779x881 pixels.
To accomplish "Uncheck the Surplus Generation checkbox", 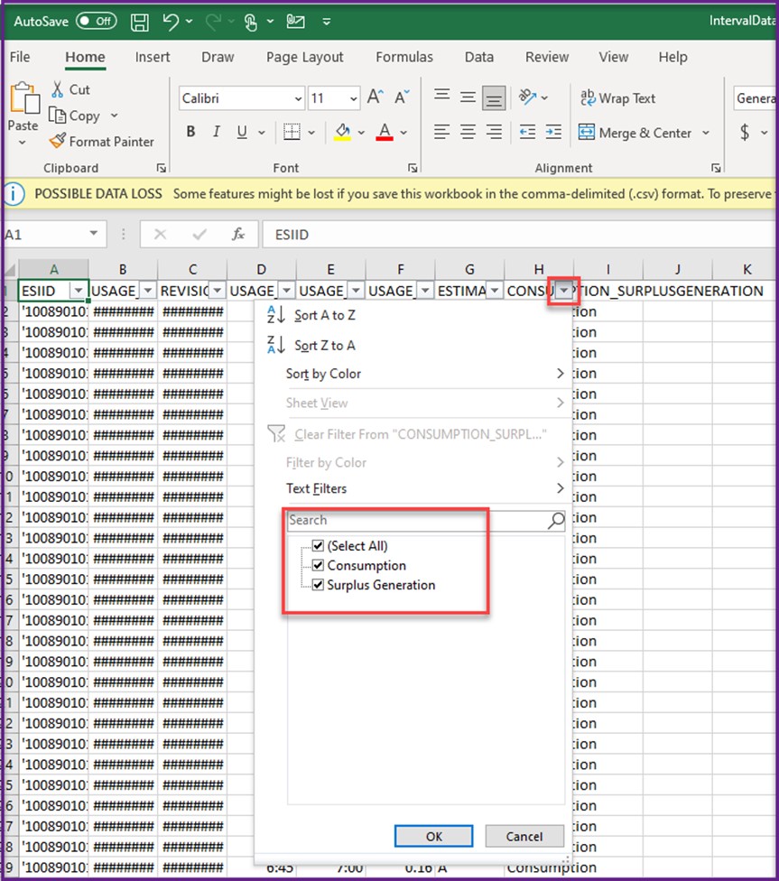I will point(318,586).
